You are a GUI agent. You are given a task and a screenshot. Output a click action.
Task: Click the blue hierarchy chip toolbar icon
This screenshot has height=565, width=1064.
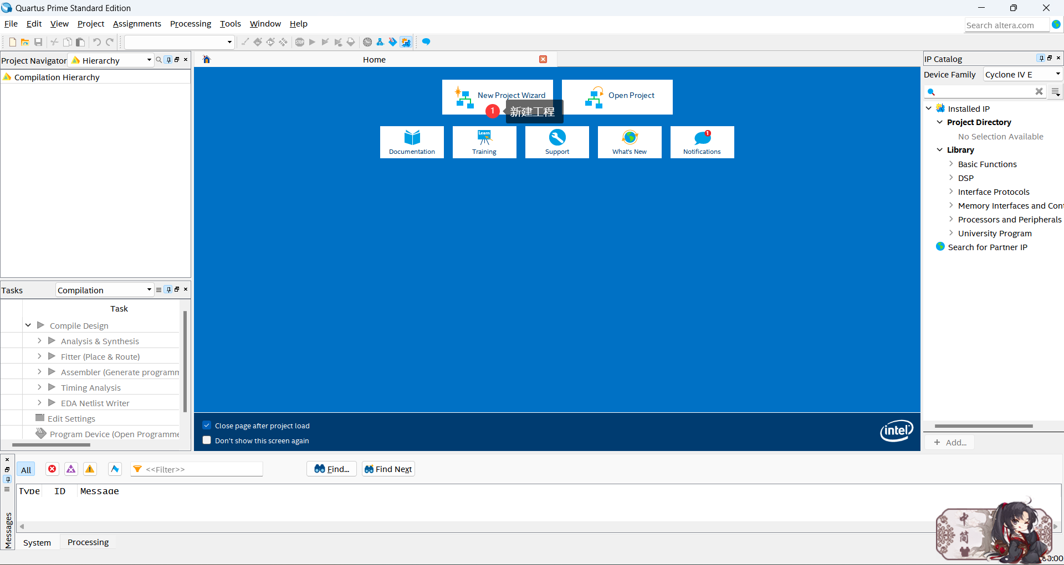tap(380, 42)
